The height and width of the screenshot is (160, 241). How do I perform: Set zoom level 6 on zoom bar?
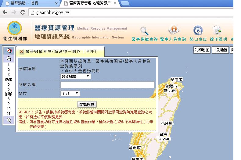pyautogui.click(x=9, y=89)
